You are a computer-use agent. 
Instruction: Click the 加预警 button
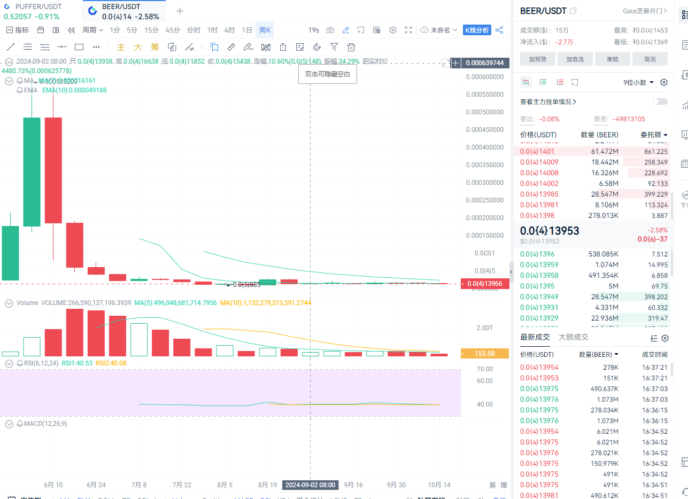(538, 59)
